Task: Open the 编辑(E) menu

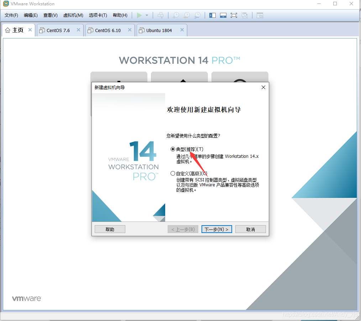Action: [31, 15]
